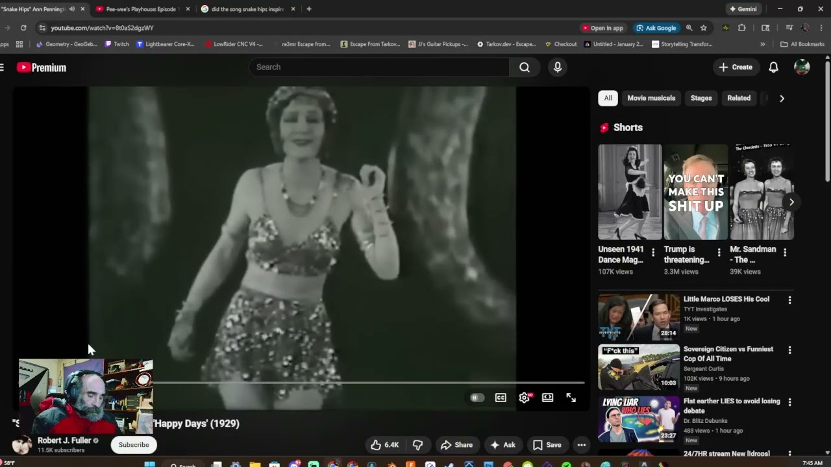Select the Related filter chip
Viewport: 831px width, 467px height.
739,98
